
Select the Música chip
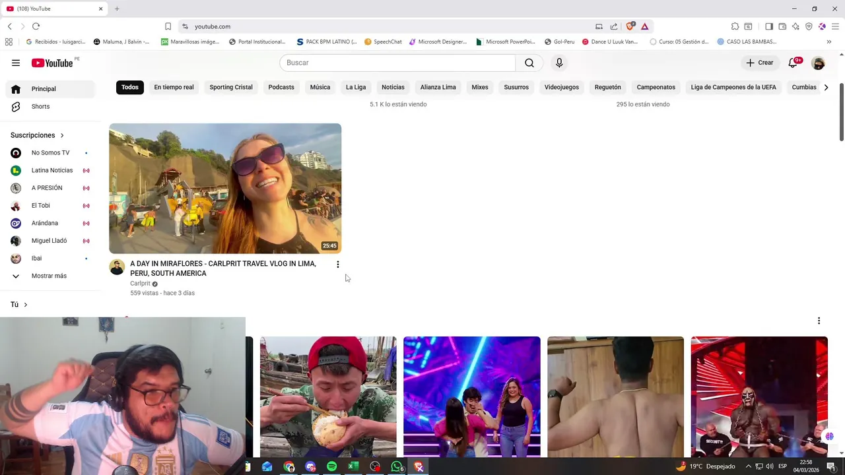tap(320, 87)
